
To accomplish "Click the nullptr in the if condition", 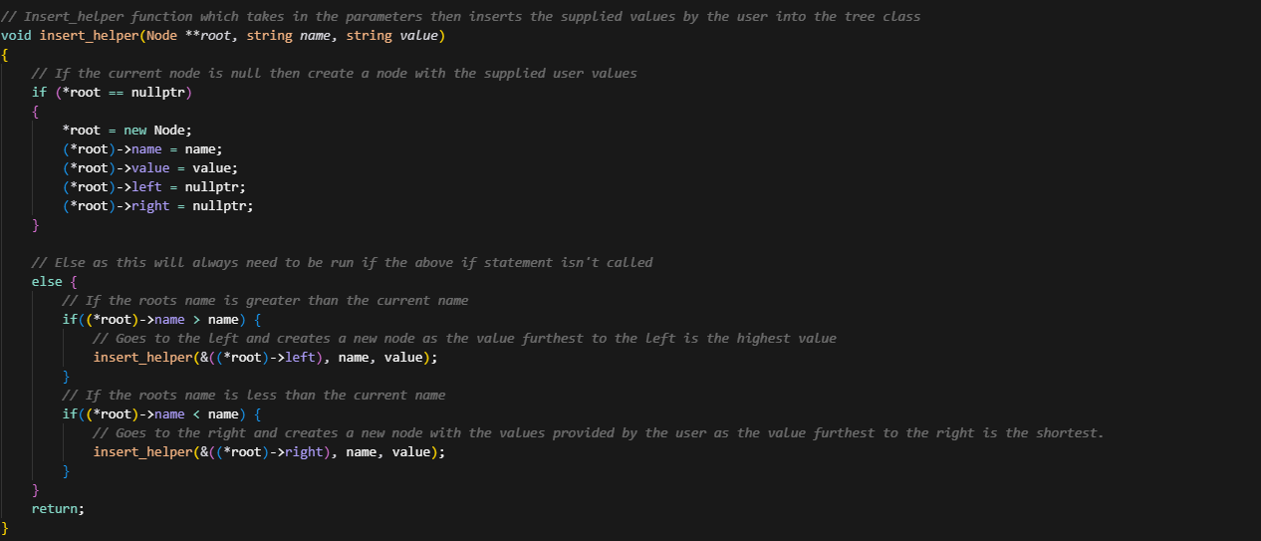I will click(157, 93).
